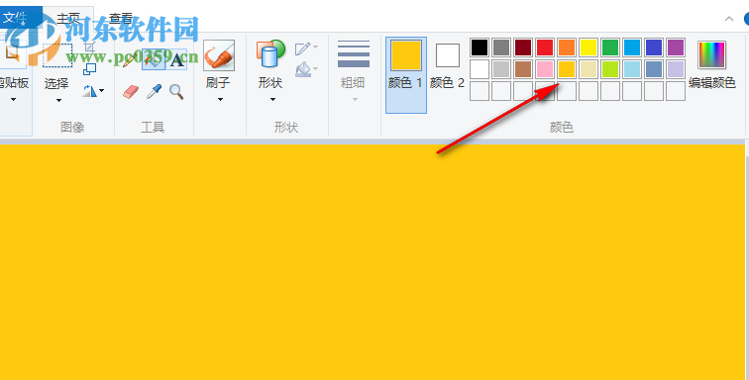Select the Pencil tool
The width and height of the screenshot is (749, 380).
tap(130, 59)
